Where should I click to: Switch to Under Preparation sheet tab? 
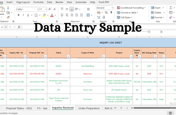[89, 108]
